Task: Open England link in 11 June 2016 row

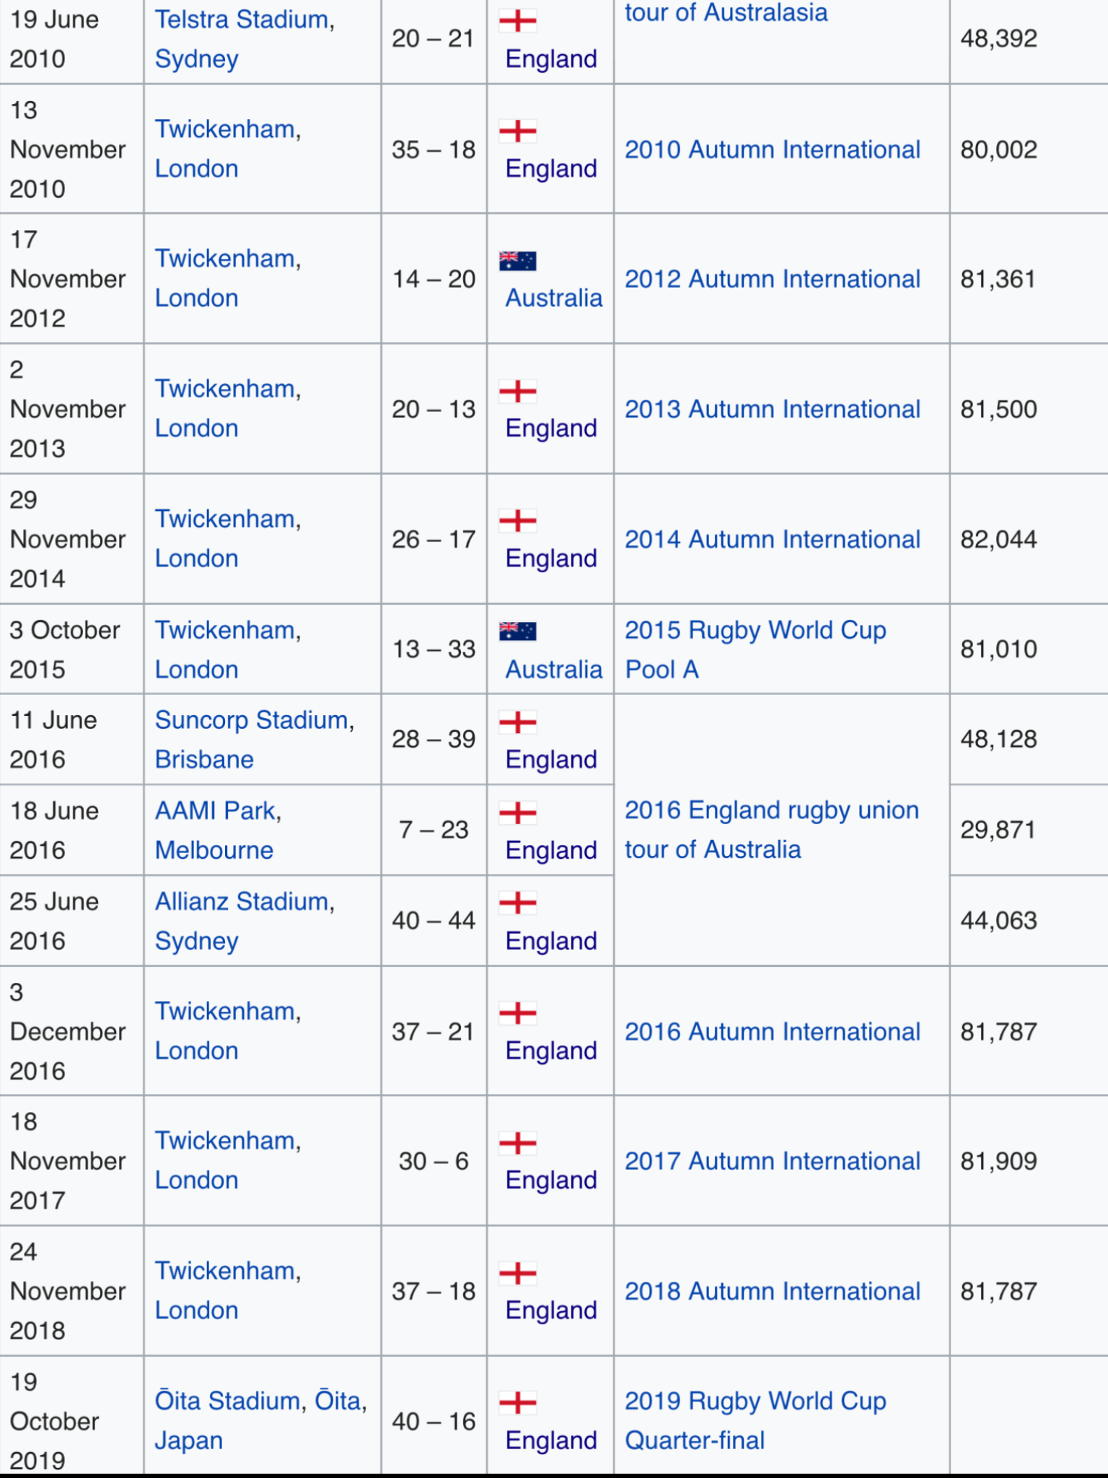Action: click(x=551, y=759)
